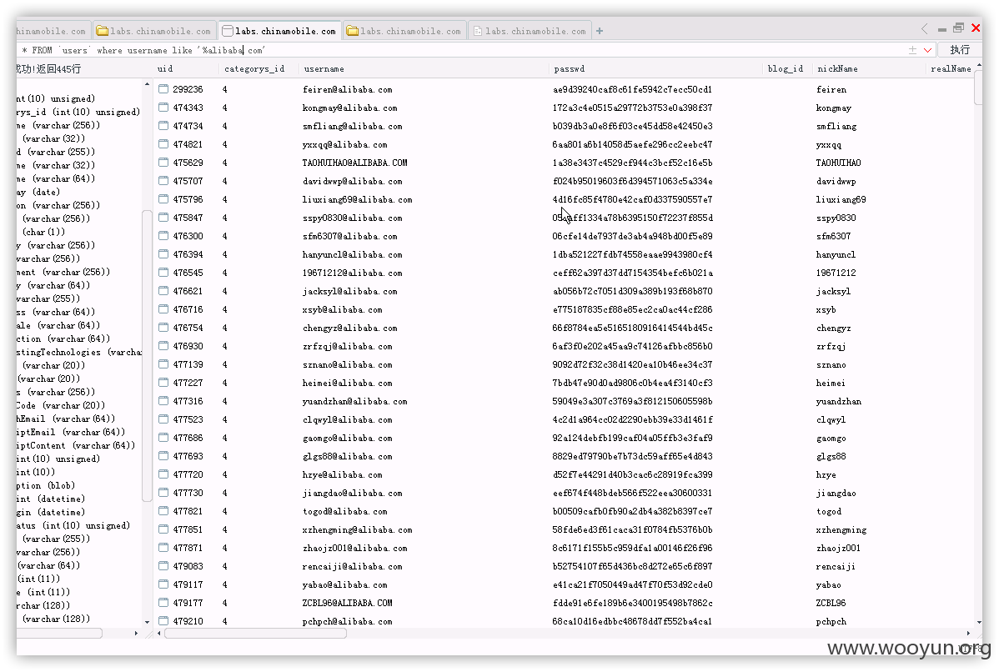Click the left panel scroll up arrow

[147, 85]
